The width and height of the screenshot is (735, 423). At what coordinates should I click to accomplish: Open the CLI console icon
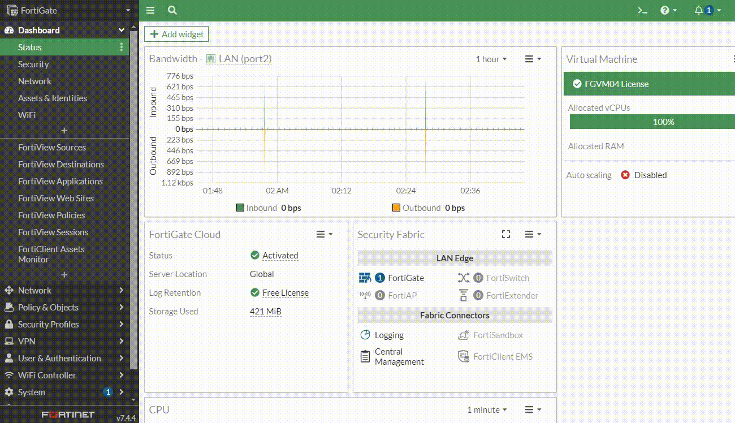[x=642, y=10]
